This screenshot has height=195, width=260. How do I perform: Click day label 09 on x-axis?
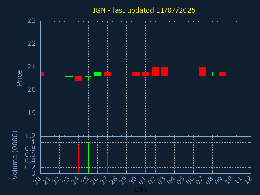coord(219,180)
